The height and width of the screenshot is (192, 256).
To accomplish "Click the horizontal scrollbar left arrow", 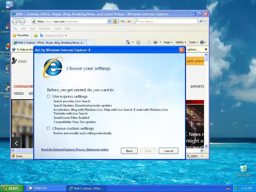I will 13,150.
